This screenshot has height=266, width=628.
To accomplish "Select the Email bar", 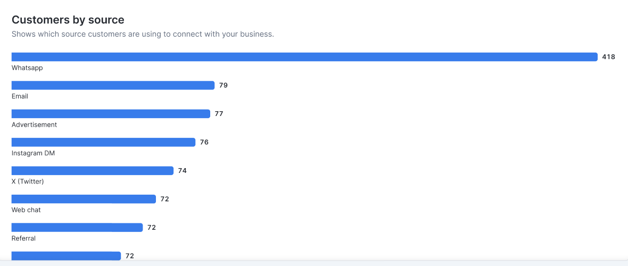I will (113, 85).
